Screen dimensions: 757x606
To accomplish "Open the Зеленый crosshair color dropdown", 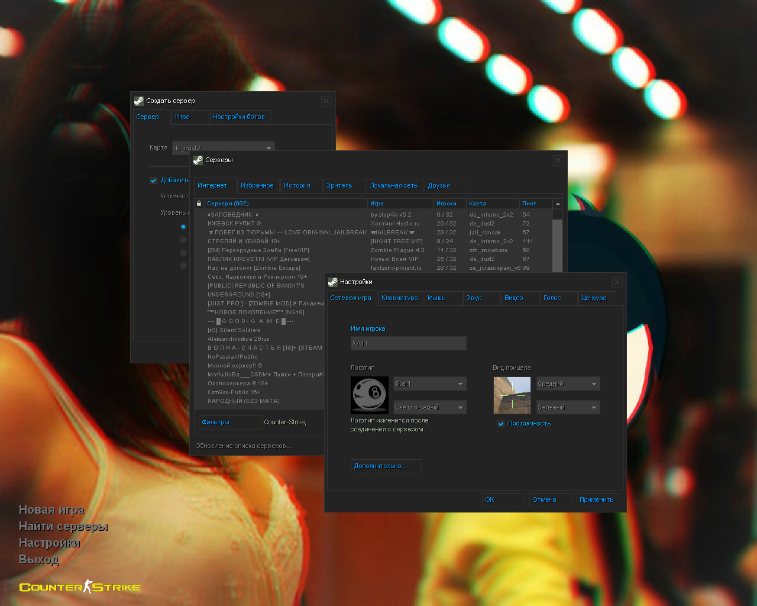I will (x=568, y=408).
